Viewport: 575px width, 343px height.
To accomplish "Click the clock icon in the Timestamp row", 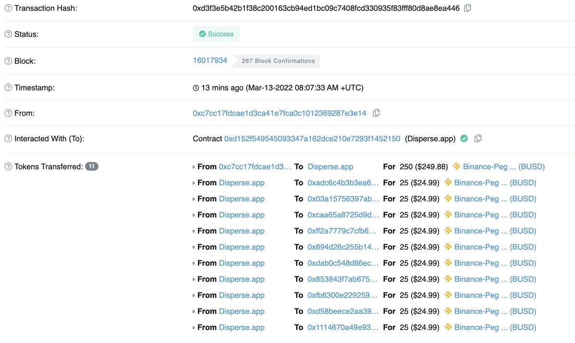I will 195,88.
